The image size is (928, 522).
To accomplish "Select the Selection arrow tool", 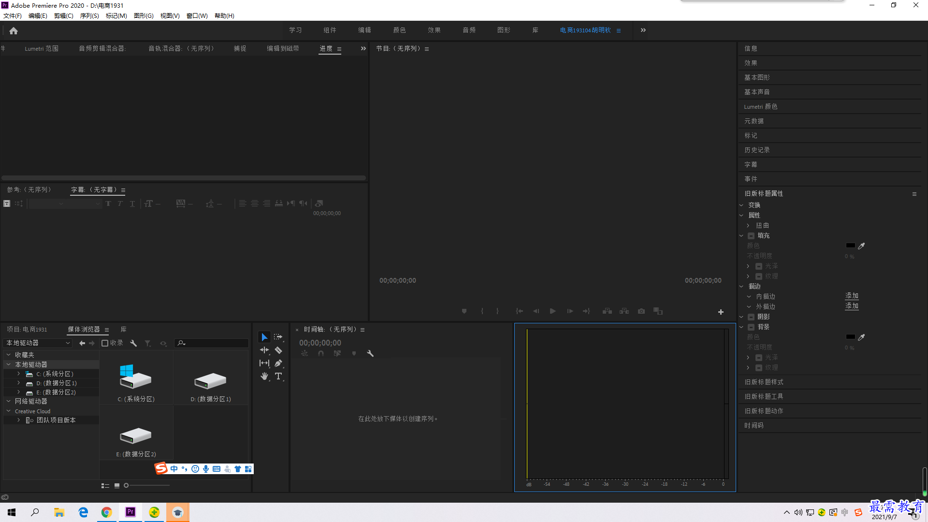I will (x=264, y=337).
